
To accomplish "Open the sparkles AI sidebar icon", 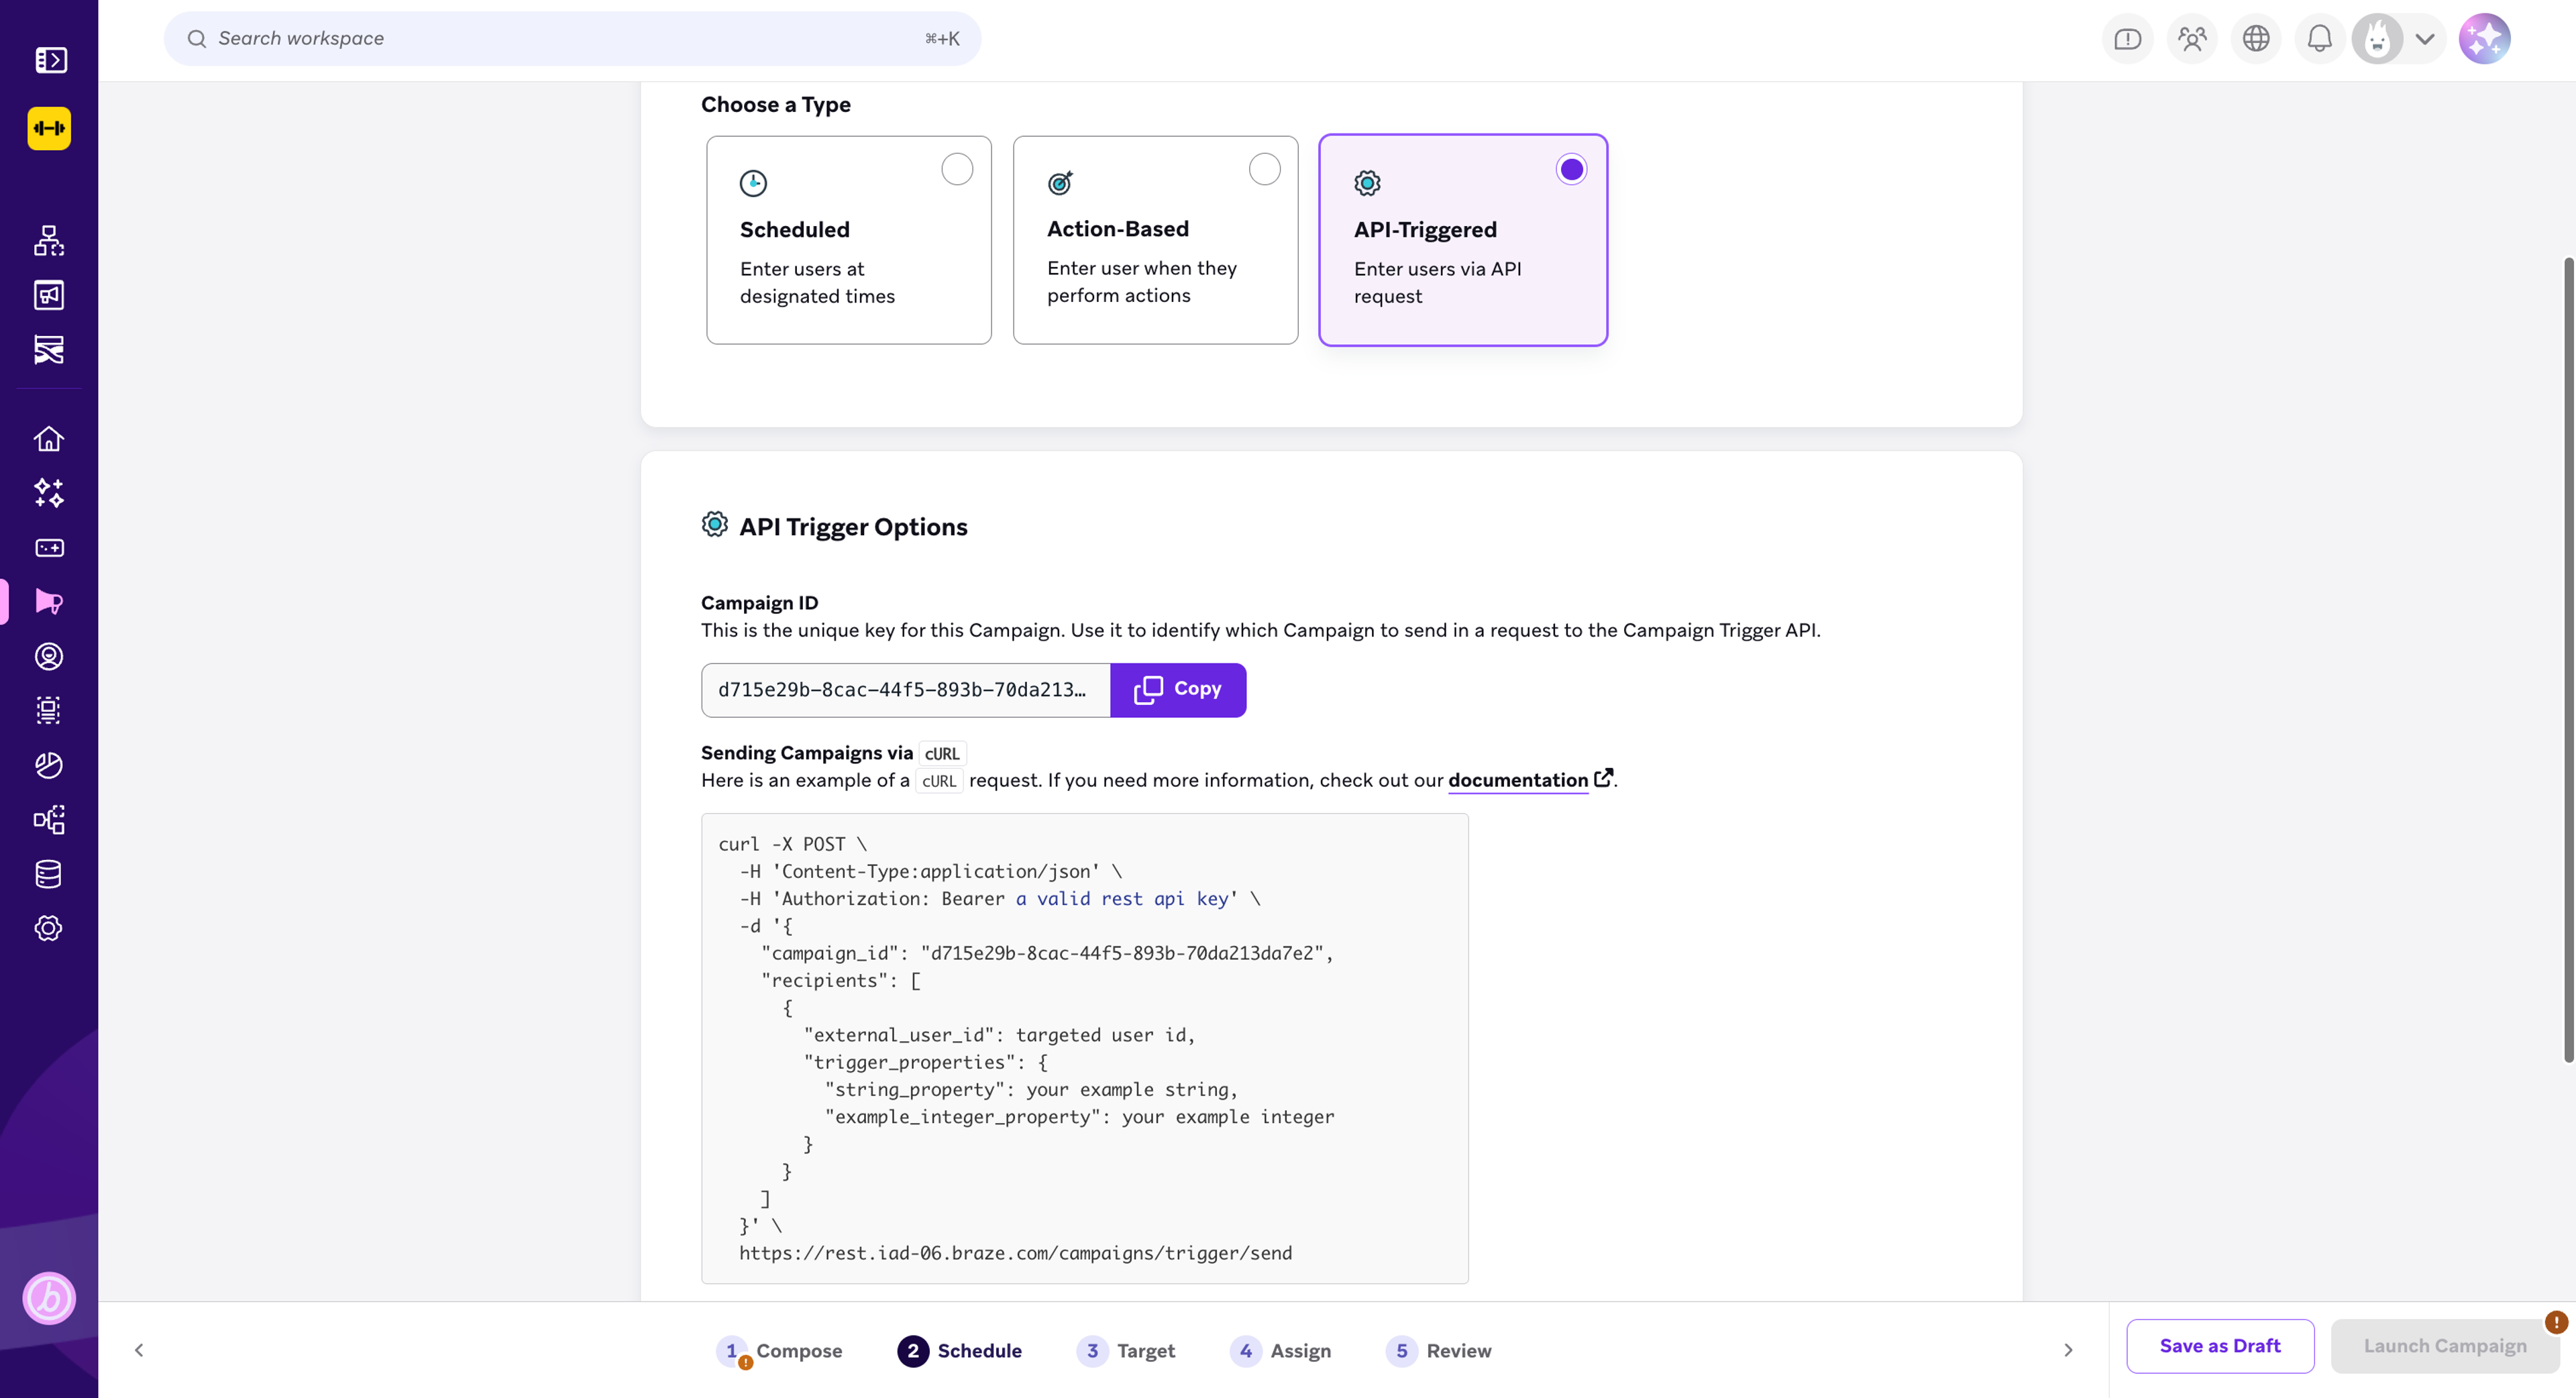I will (49, 493).
